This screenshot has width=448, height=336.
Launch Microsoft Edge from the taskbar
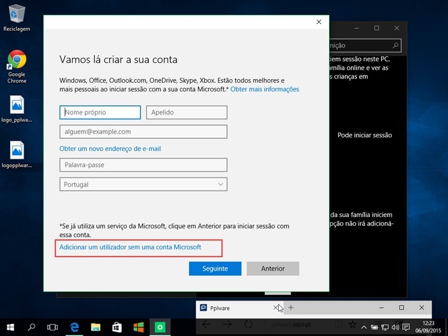tap(74, 327)
